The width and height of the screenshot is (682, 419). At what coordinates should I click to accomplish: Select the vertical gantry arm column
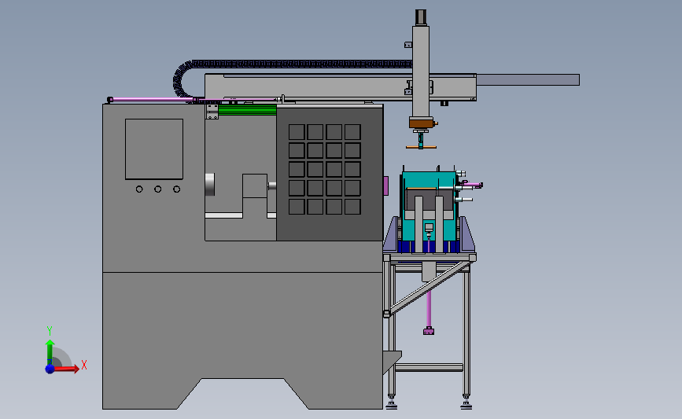tap(421, 72)
